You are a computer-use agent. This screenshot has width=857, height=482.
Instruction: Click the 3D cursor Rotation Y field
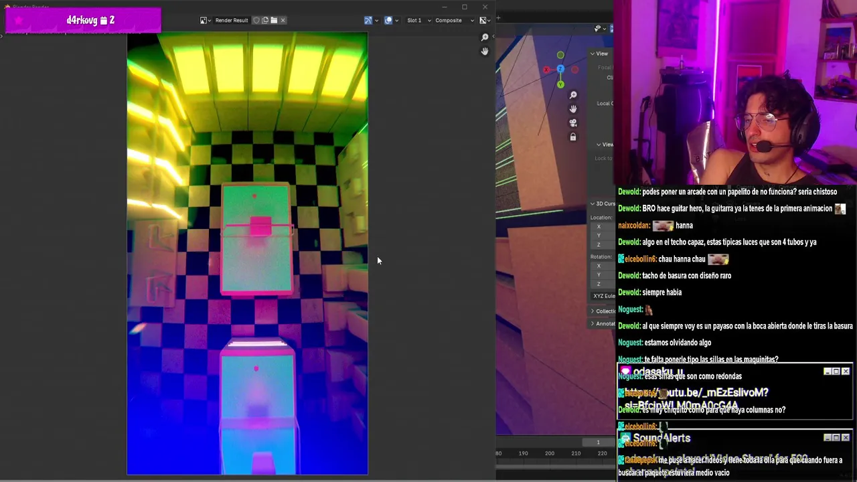pos(604,274)
